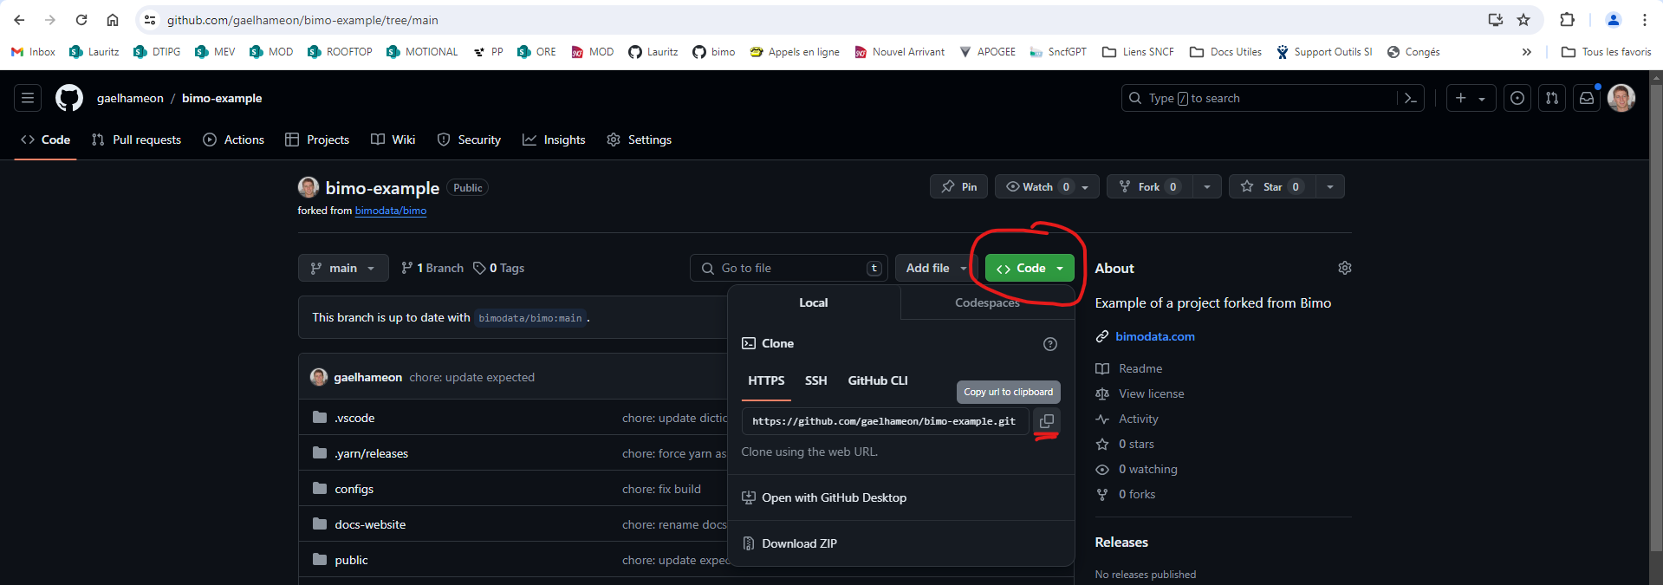This screenshot has height=585, width=1663.
Task: Select the clone URL text field
Action: (x=885, y=421)
